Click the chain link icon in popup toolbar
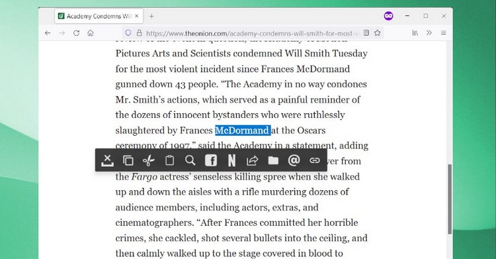The height and width of the screenshot is (259, 496). point(314,160)
